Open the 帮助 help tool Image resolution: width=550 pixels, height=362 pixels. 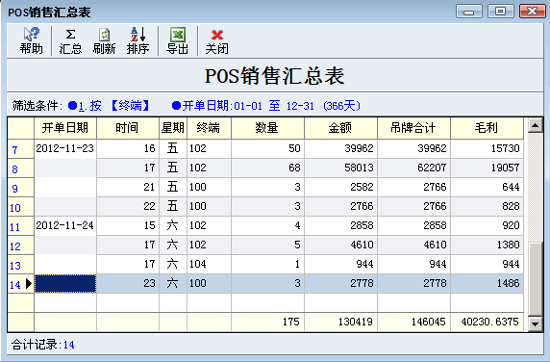(x=31, y=40)
